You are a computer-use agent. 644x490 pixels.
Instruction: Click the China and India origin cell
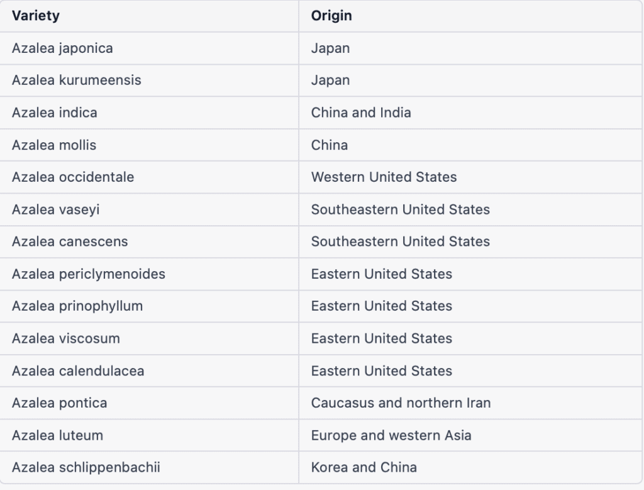coord(361,113)
